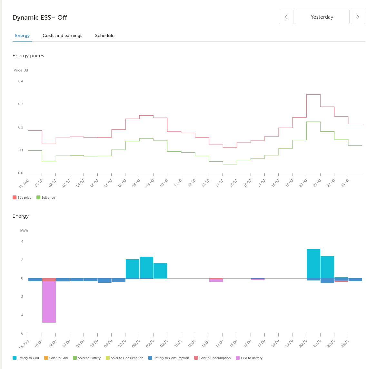Viewport: 376px width, 369px height.
Task: Toggle Sell price series in legend
Action: coord(46,197)
